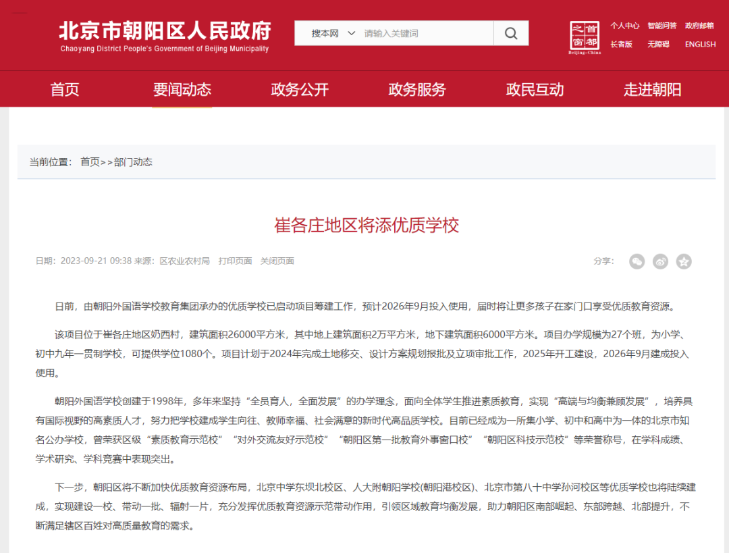The image size is (729, 553).
Task: Click the paragraph beginning 朝阳外国语学校创建于1998年
Action: coord(364,430)
